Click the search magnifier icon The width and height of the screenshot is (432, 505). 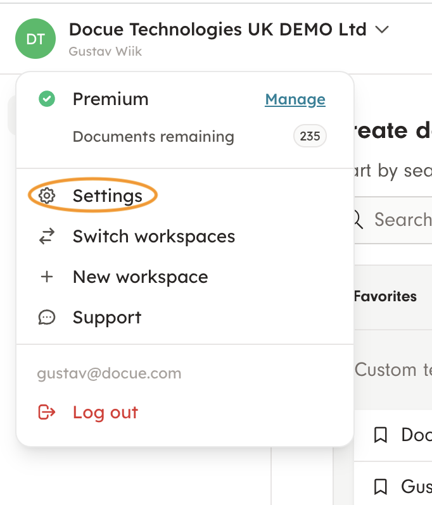[x=357, y=220]
